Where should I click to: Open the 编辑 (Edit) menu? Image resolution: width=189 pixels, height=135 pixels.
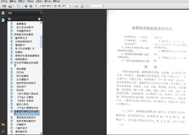(x=13, y=1)
